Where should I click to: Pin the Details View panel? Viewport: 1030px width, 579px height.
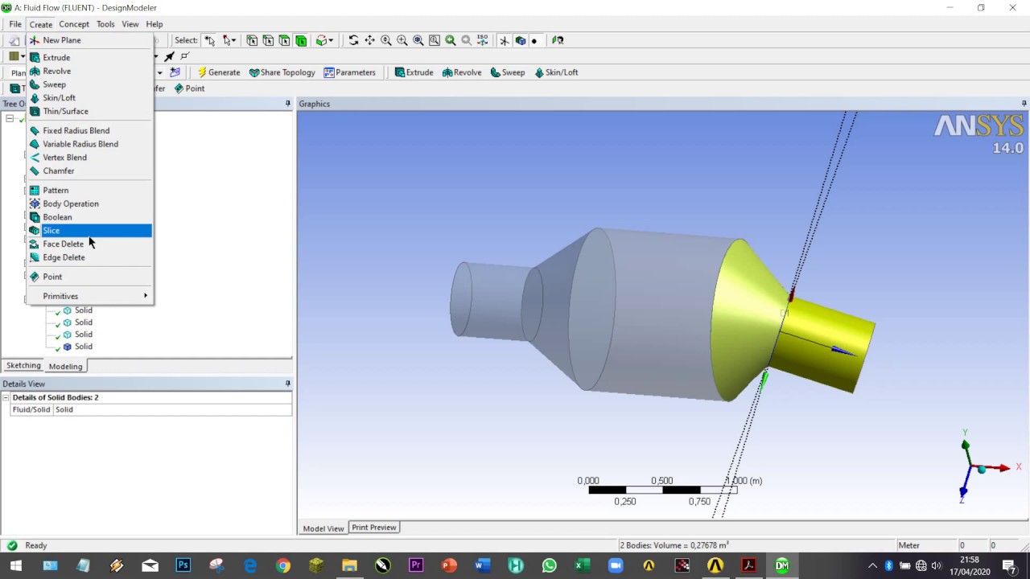(287, 384)
